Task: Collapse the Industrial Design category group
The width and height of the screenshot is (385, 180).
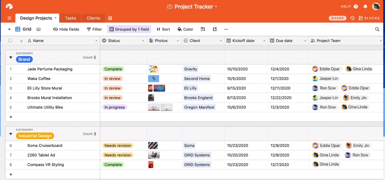Action: (x=11, y=134)
